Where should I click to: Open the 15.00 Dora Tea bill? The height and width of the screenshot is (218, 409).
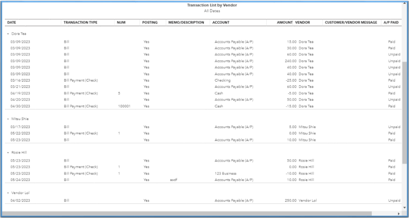tap(292, 42)
